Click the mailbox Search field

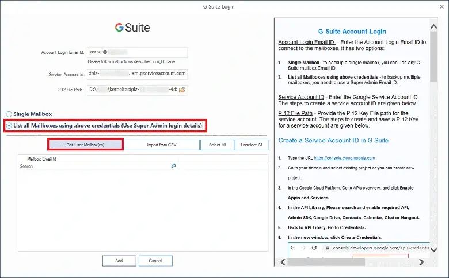coord(94,167)
